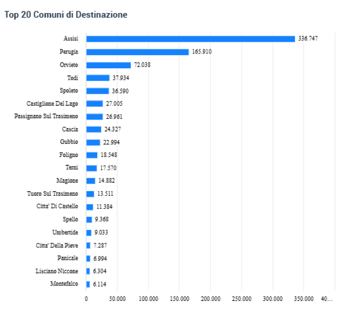The height and width of the screenshot is (326, 341).
Task: Select the Todi bar
Action: [98, 78]
